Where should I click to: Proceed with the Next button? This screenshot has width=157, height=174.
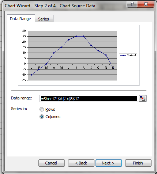tap(109, 163)
